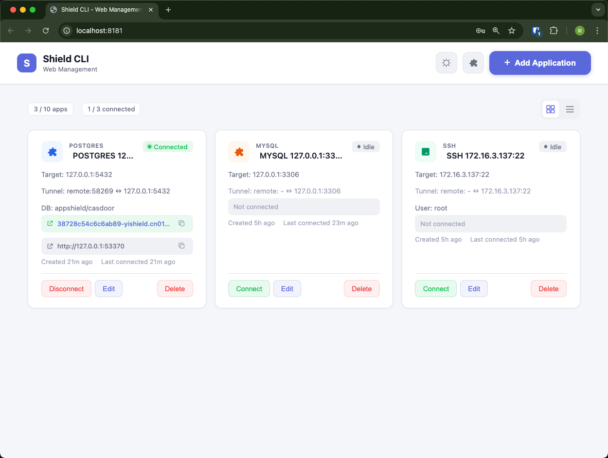The image size is (608, 458).
Task: Connect the MYSQL application
Action: [x=249, y=289]
